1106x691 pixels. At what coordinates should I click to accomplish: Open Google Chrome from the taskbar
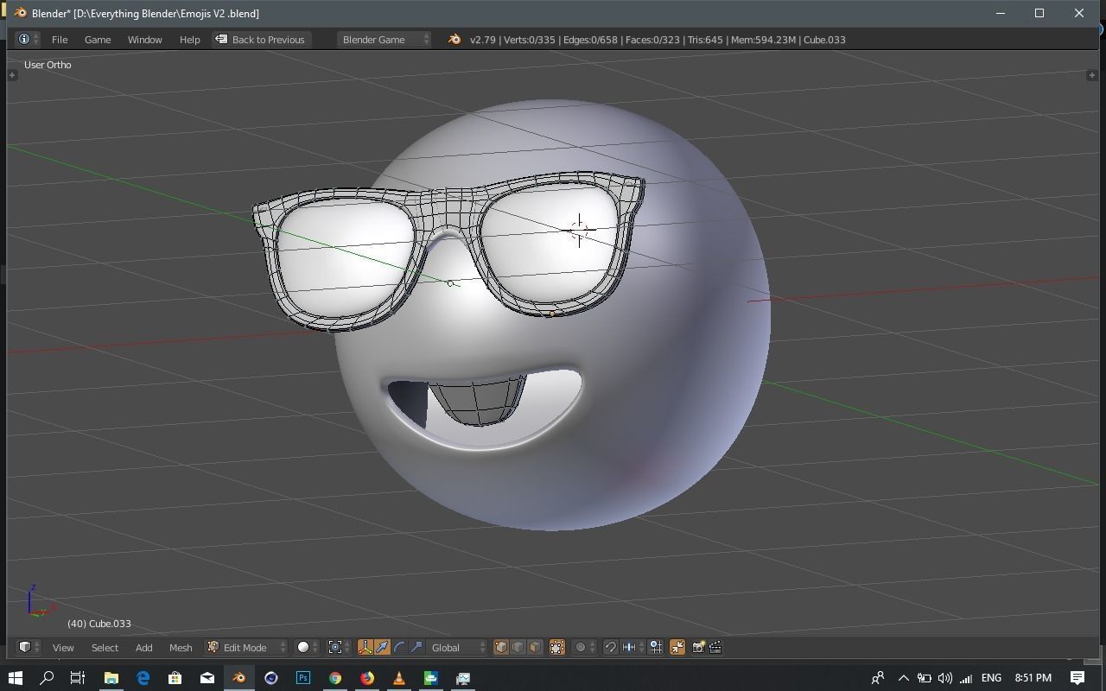[334, 678]
